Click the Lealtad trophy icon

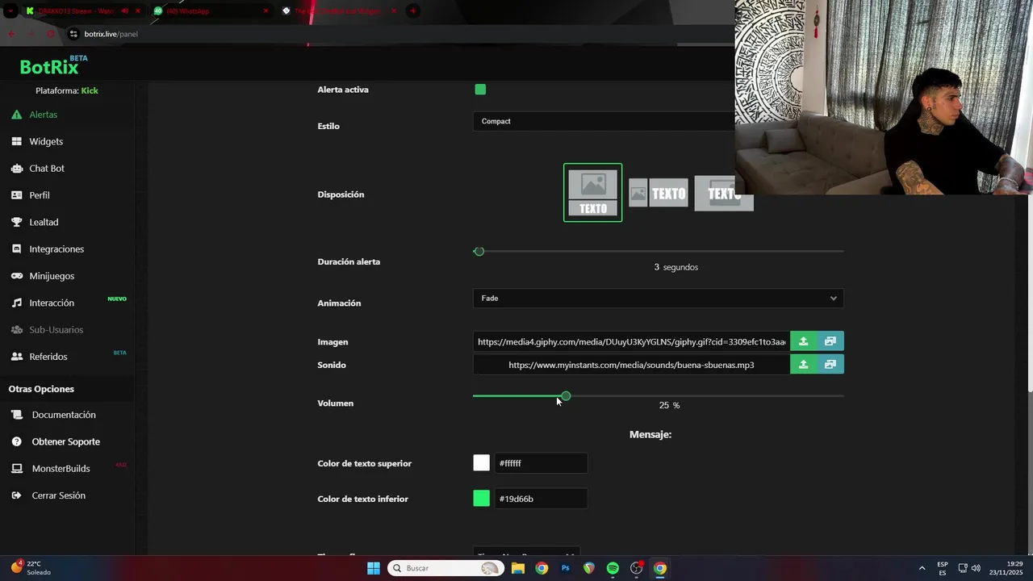pos(16,222)
